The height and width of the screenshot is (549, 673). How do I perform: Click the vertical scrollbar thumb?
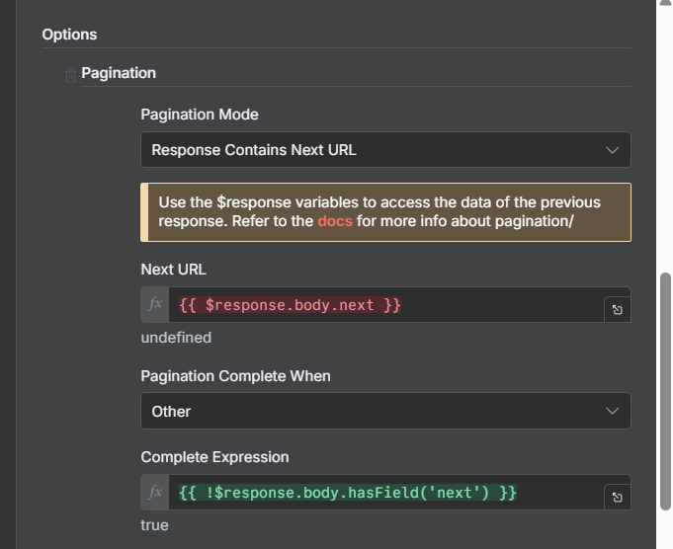tap(665, 390)
